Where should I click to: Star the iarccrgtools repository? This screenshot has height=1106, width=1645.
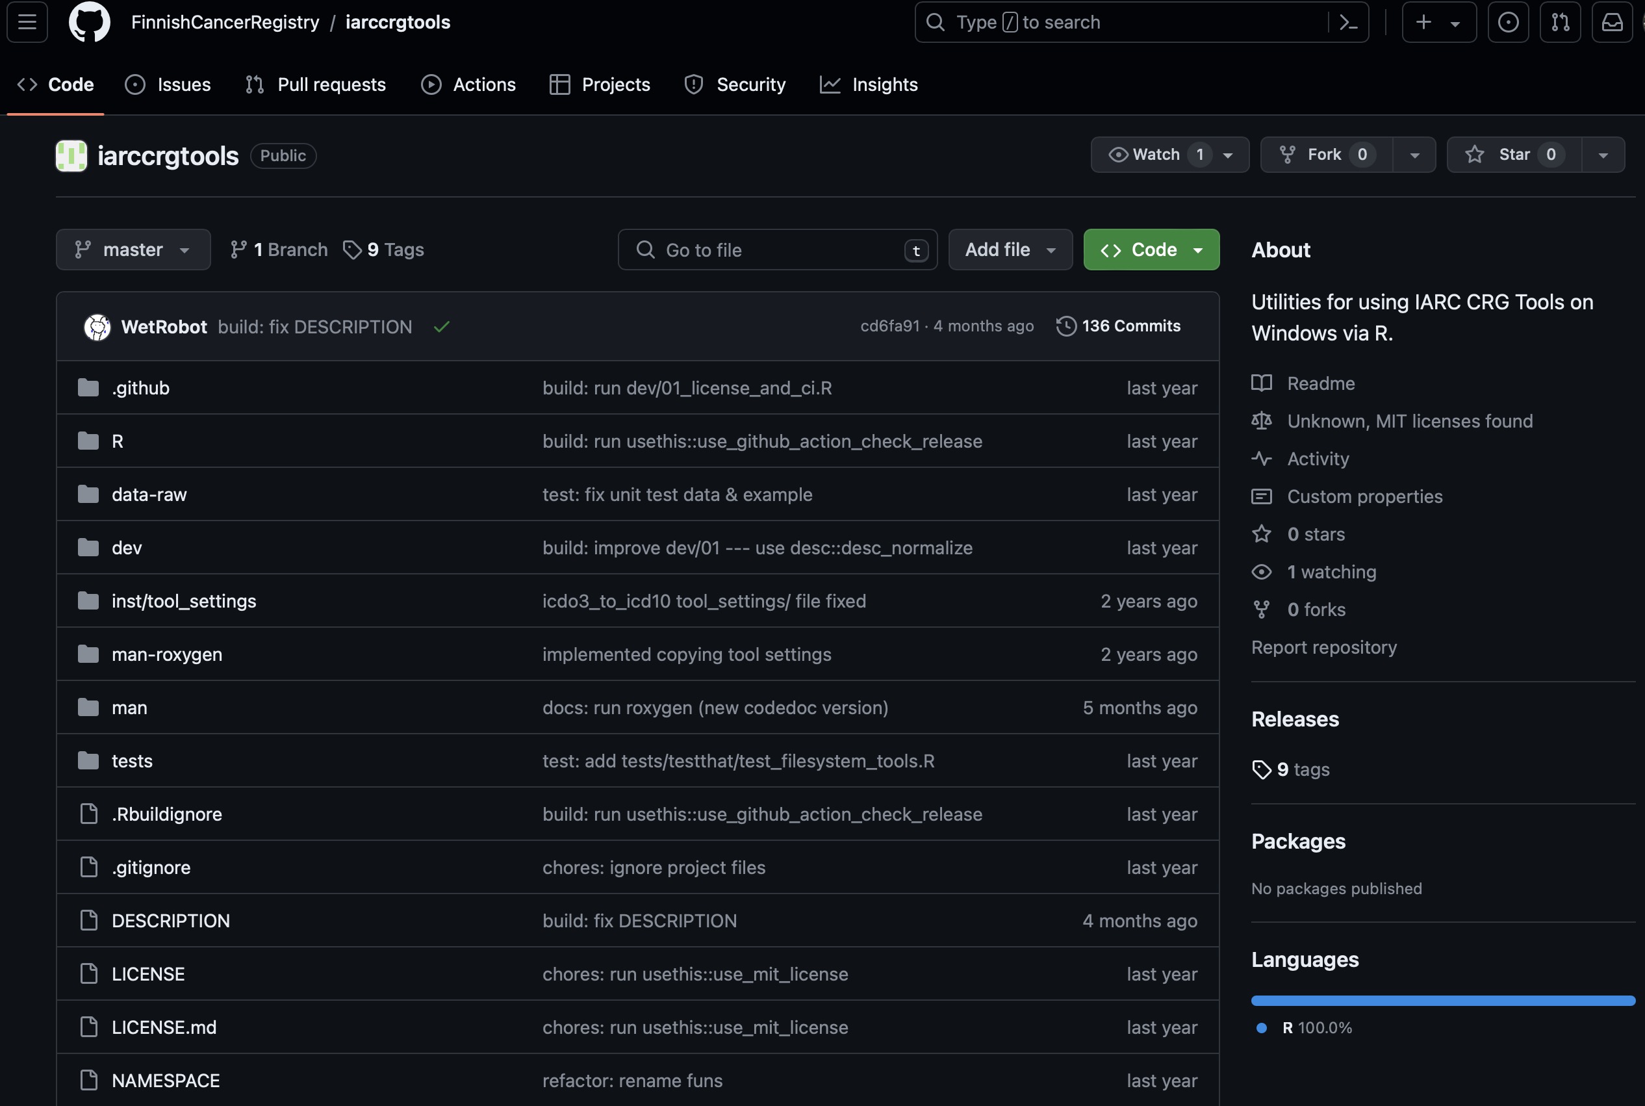coord(1514,155)
